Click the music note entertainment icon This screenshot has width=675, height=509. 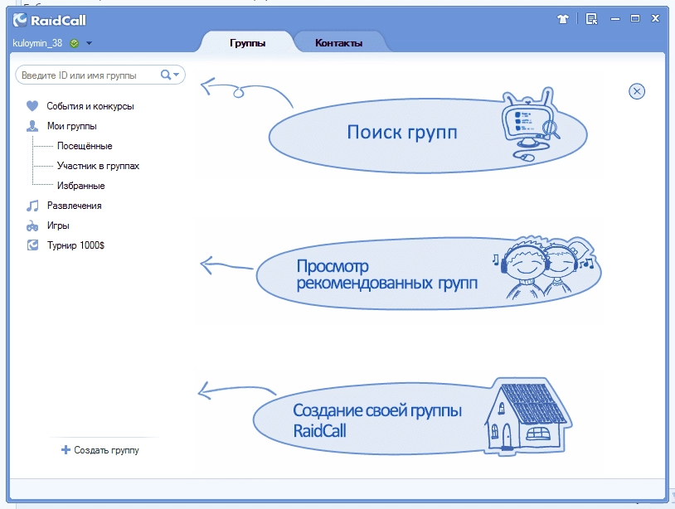pyautogui.click(x=32, y=206)
